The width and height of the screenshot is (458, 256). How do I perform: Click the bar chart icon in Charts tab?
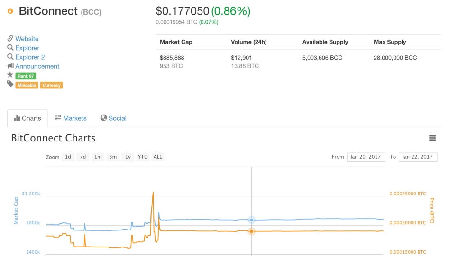click(17, 118)
